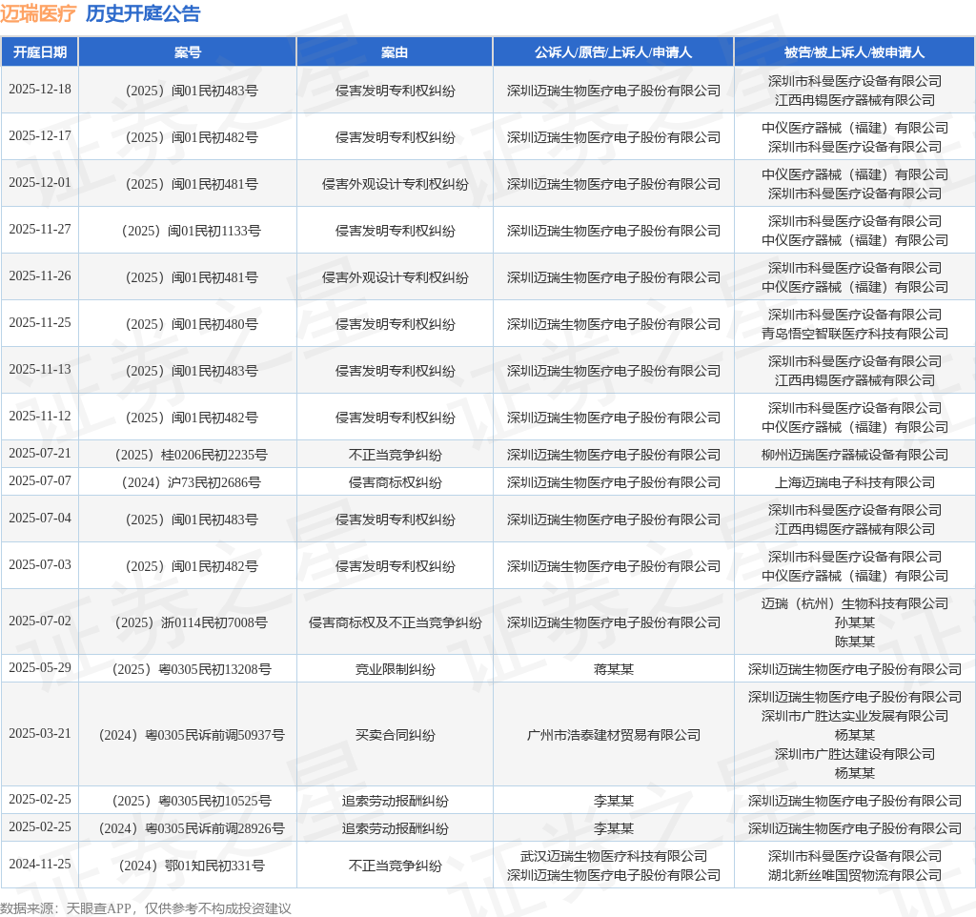Select case number (2025)闽01民初1133号

[191, 231]
